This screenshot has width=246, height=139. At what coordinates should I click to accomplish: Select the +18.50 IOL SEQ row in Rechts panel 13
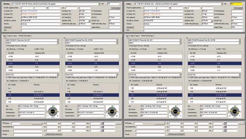click(33, 67)
